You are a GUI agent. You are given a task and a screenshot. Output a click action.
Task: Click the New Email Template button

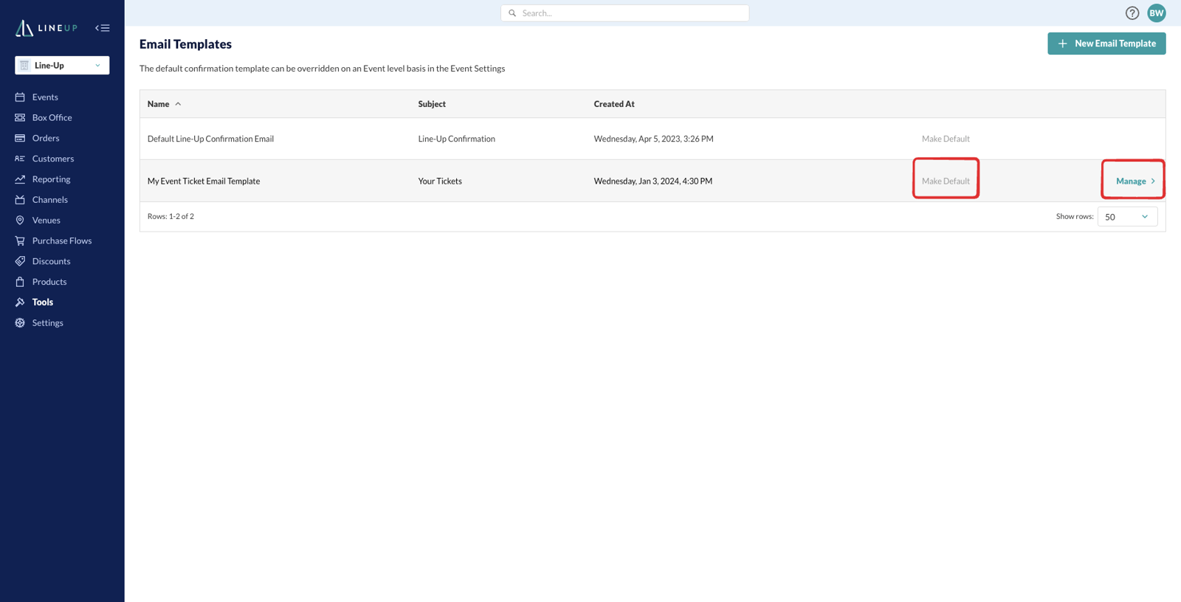tap(1106, 44)
